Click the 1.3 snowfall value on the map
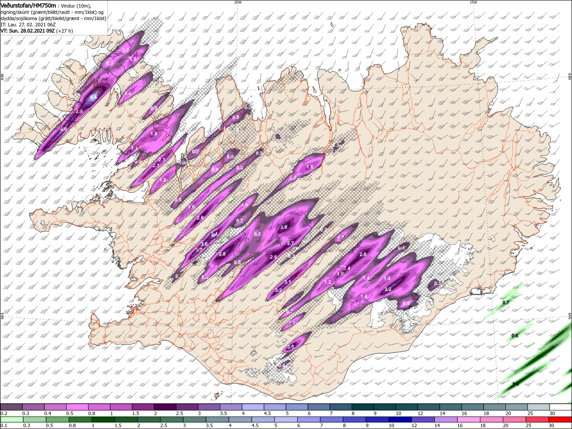This screenshot has width=572, height=429. pyautogui.click(x=133, y=59)
